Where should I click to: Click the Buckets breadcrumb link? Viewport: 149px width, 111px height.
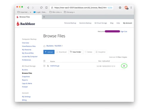click(50, 46)
